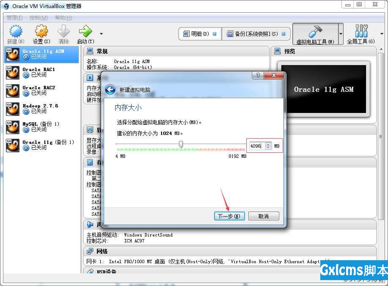Screen dimensions: 388x286
Task: Decrease memory with spinner down arrow
Action: click(268, 148)
